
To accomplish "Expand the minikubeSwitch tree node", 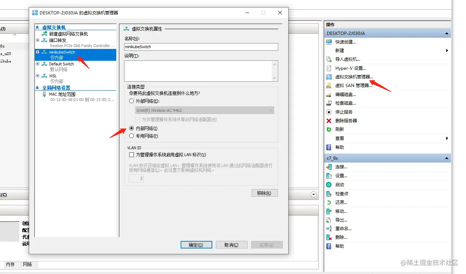I will 38,52.
